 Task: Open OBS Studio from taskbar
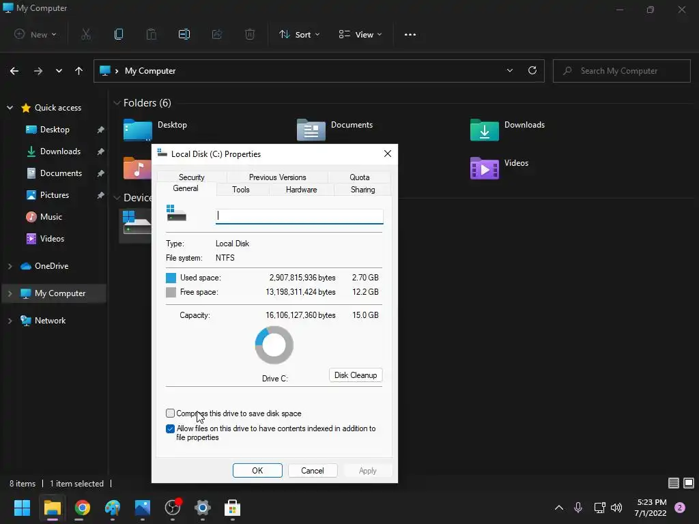(x=173, y=508)
